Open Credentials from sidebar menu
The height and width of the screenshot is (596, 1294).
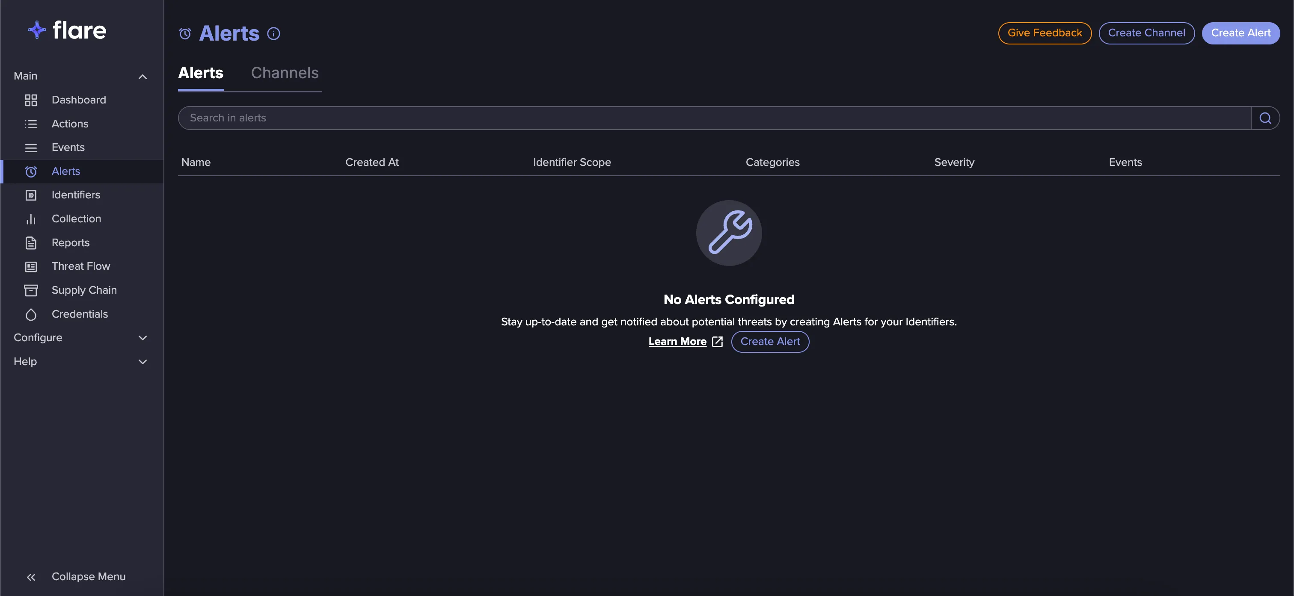[80, 314]
